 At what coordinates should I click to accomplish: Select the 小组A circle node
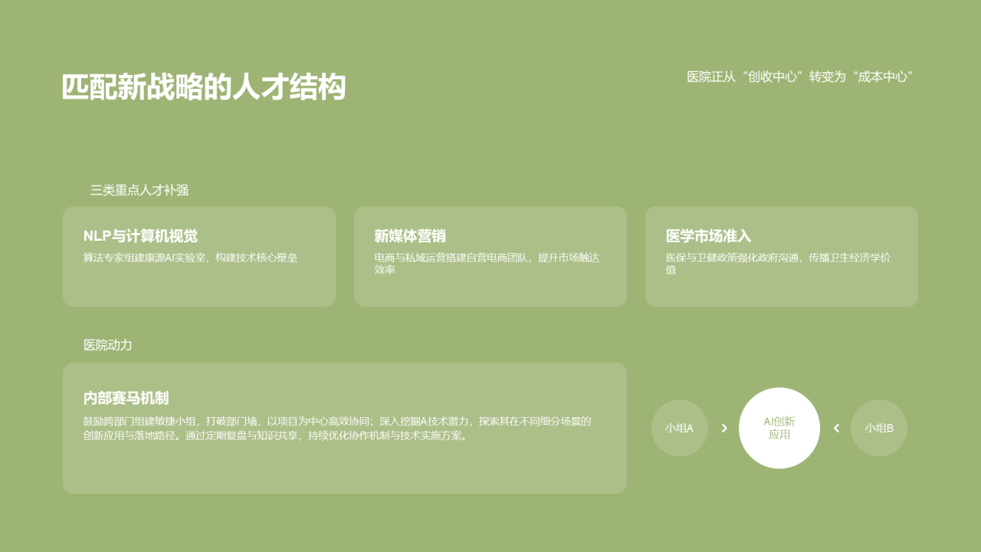(x=679, y=428)
